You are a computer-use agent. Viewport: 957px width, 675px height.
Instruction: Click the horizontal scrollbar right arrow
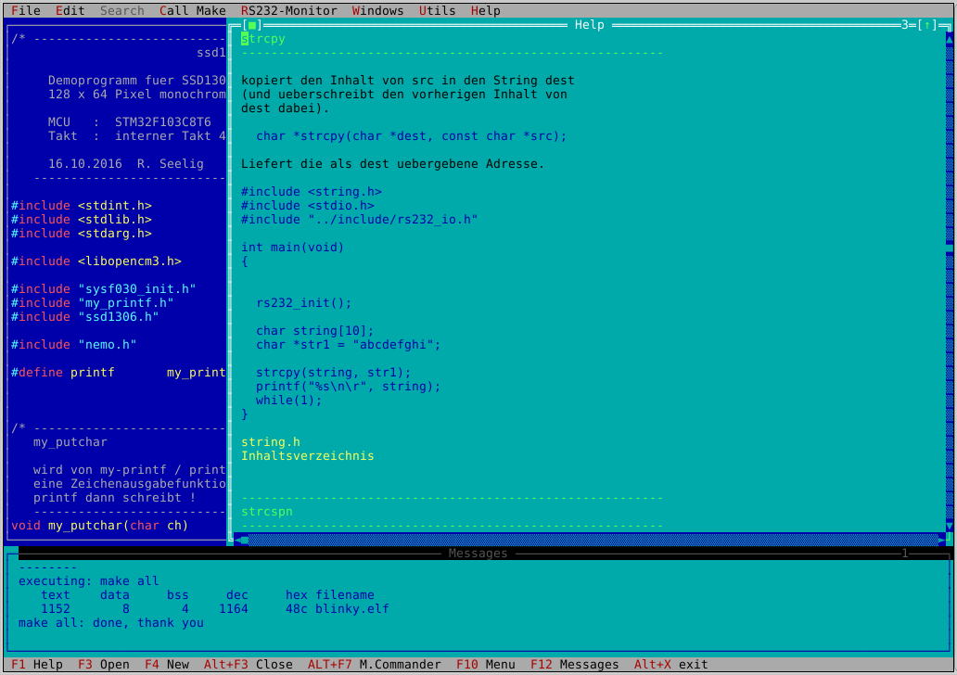pyautogui.click(x=942, y=540)
